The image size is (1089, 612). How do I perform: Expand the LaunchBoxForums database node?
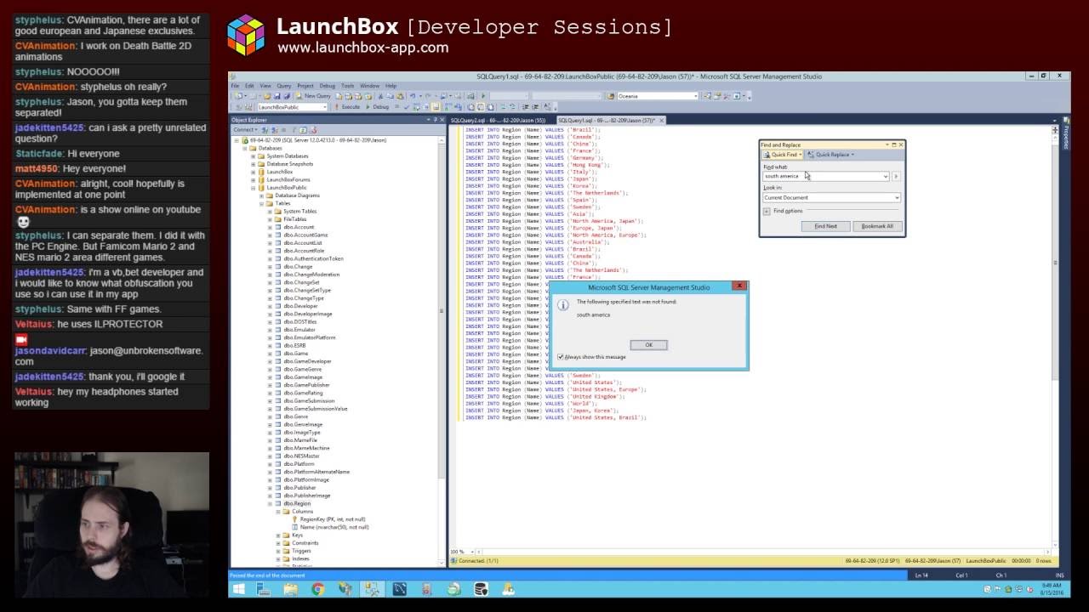(253, 179)
